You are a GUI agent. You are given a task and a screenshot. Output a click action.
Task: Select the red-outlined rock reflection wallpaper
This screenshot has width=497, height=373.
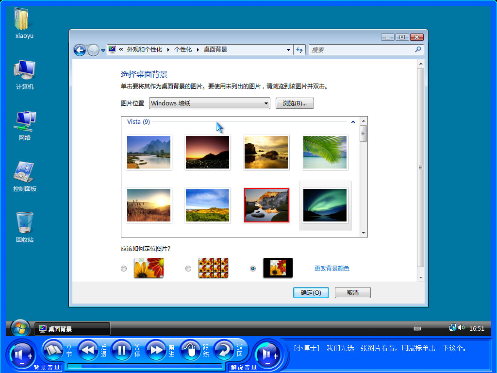pos(266,205)
